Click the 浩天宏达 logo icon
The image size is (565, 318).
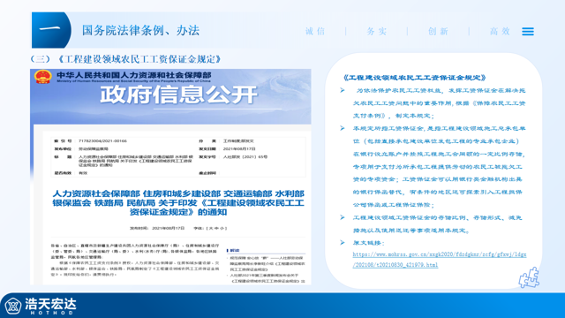pyautogui.click(x=13, y=307)
